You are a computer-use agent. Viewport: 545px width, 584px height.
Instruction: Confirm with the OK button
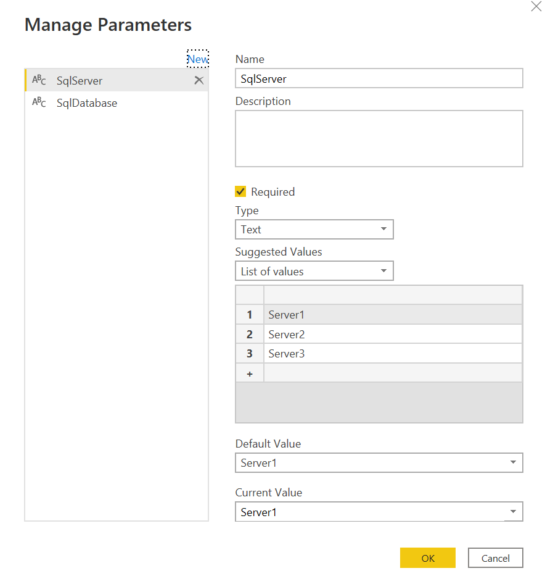428,558
